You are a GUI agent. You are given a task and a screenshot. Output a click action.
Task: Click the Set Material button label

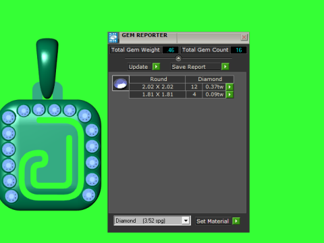[x=213, y=221]
